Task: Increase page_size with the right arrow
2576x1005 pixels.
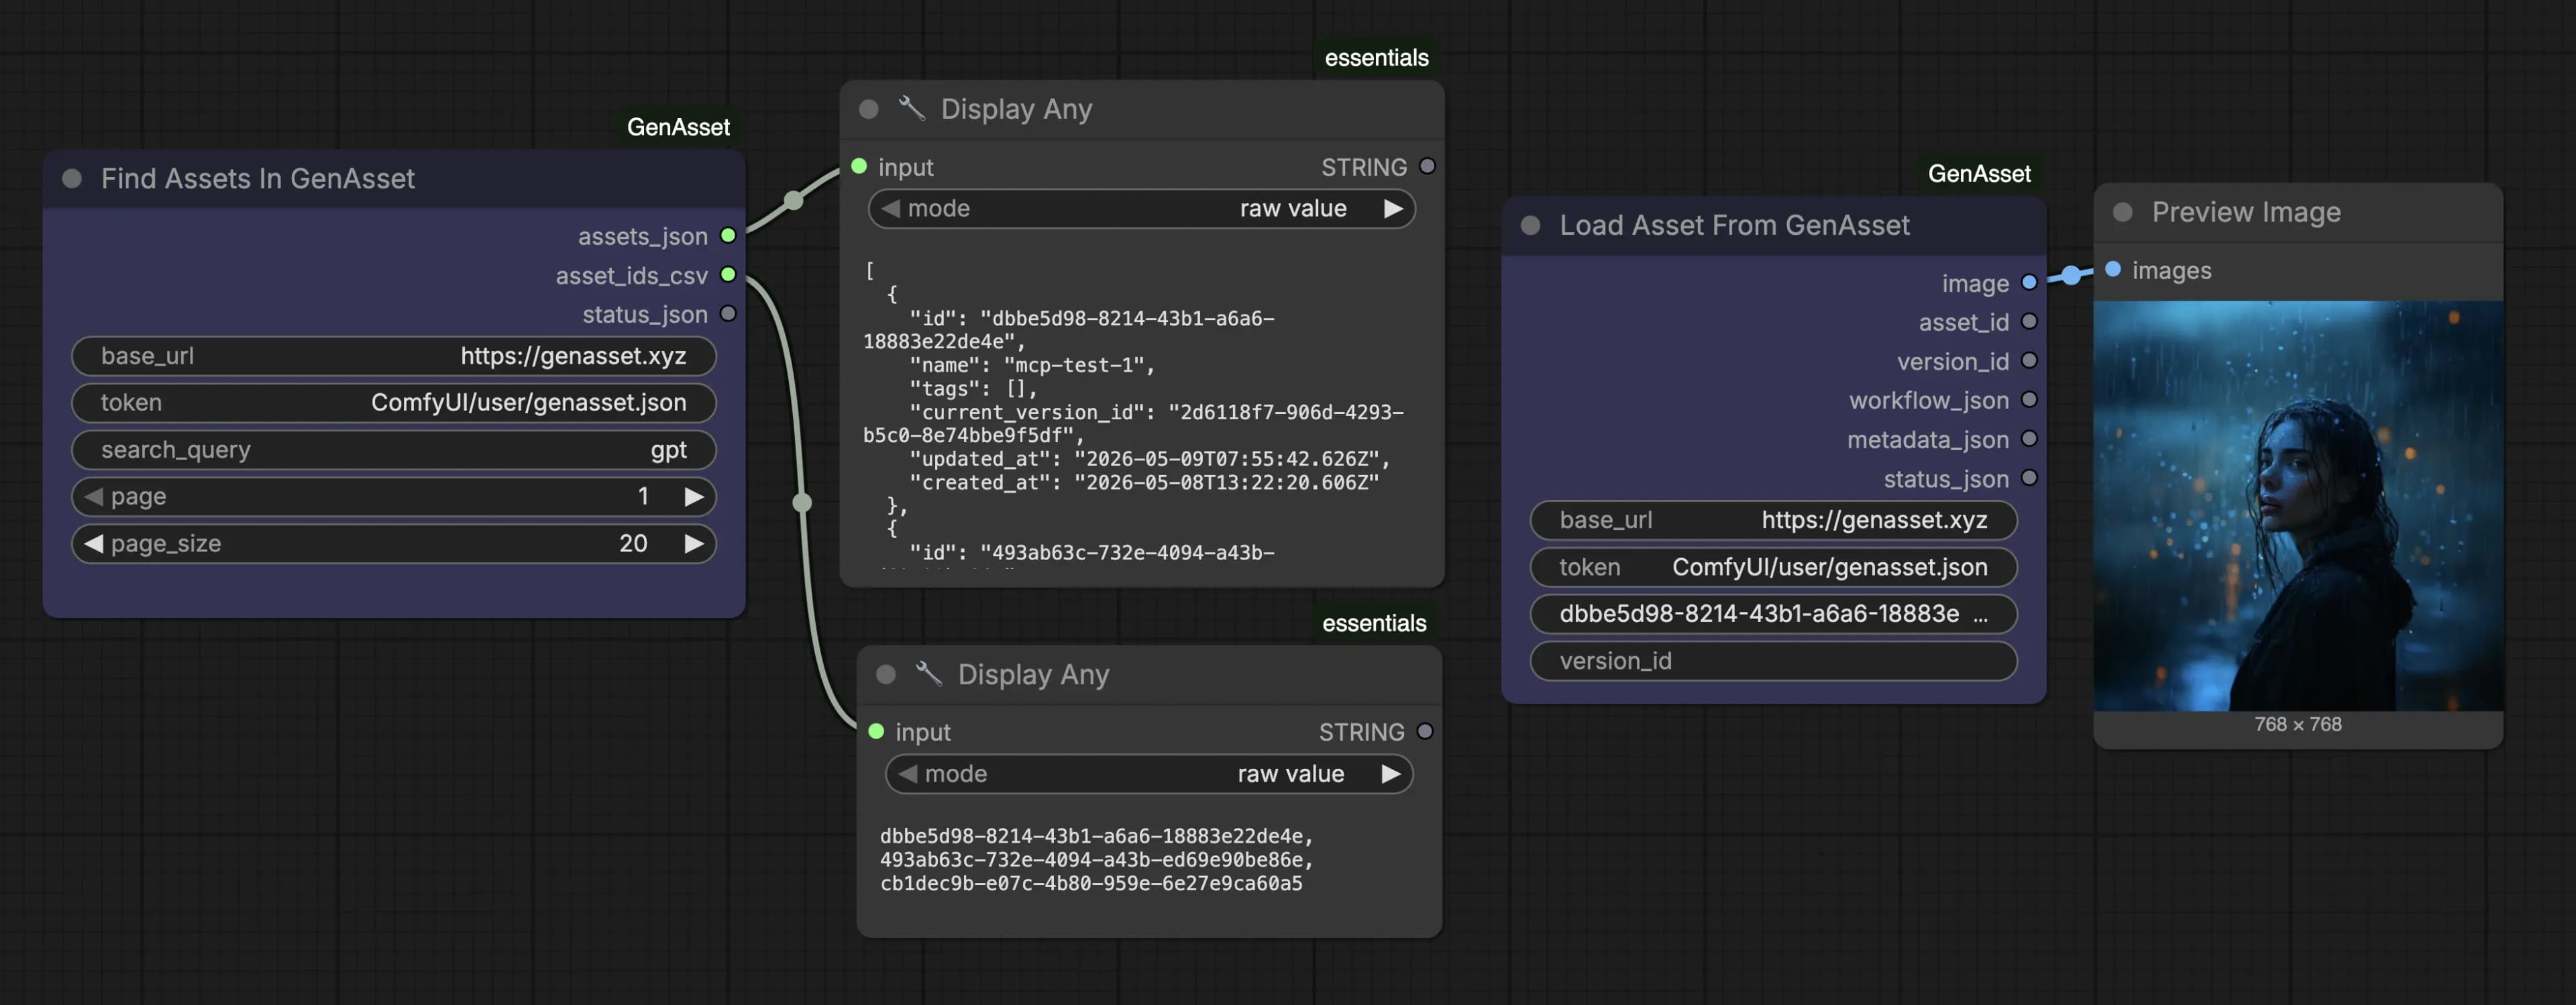Action: pos(693,544)
